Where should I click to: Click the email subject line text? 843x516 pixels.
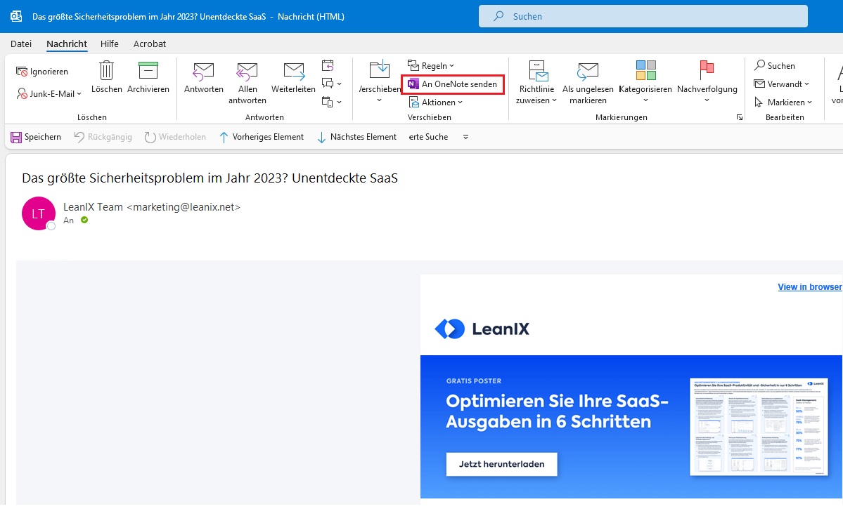[210, 178]
